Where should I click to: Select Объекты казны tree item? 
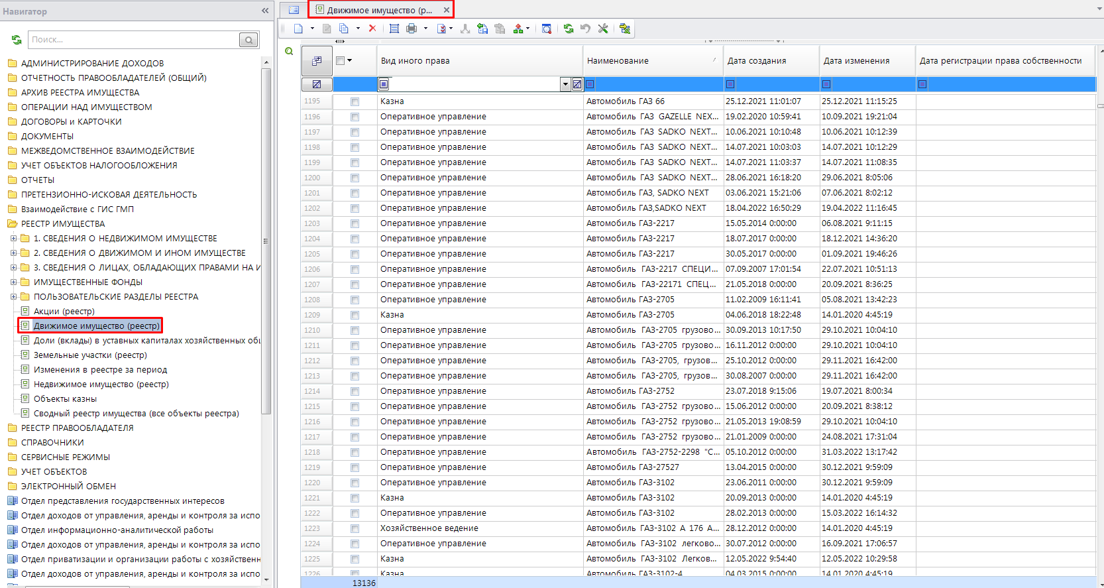[x=65, y=398]
